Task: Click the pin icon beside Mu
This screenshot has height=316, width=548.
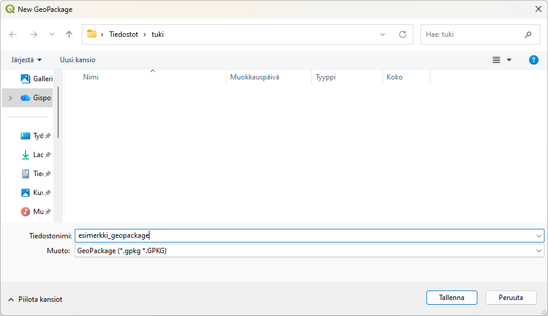Action: (48, 212)
